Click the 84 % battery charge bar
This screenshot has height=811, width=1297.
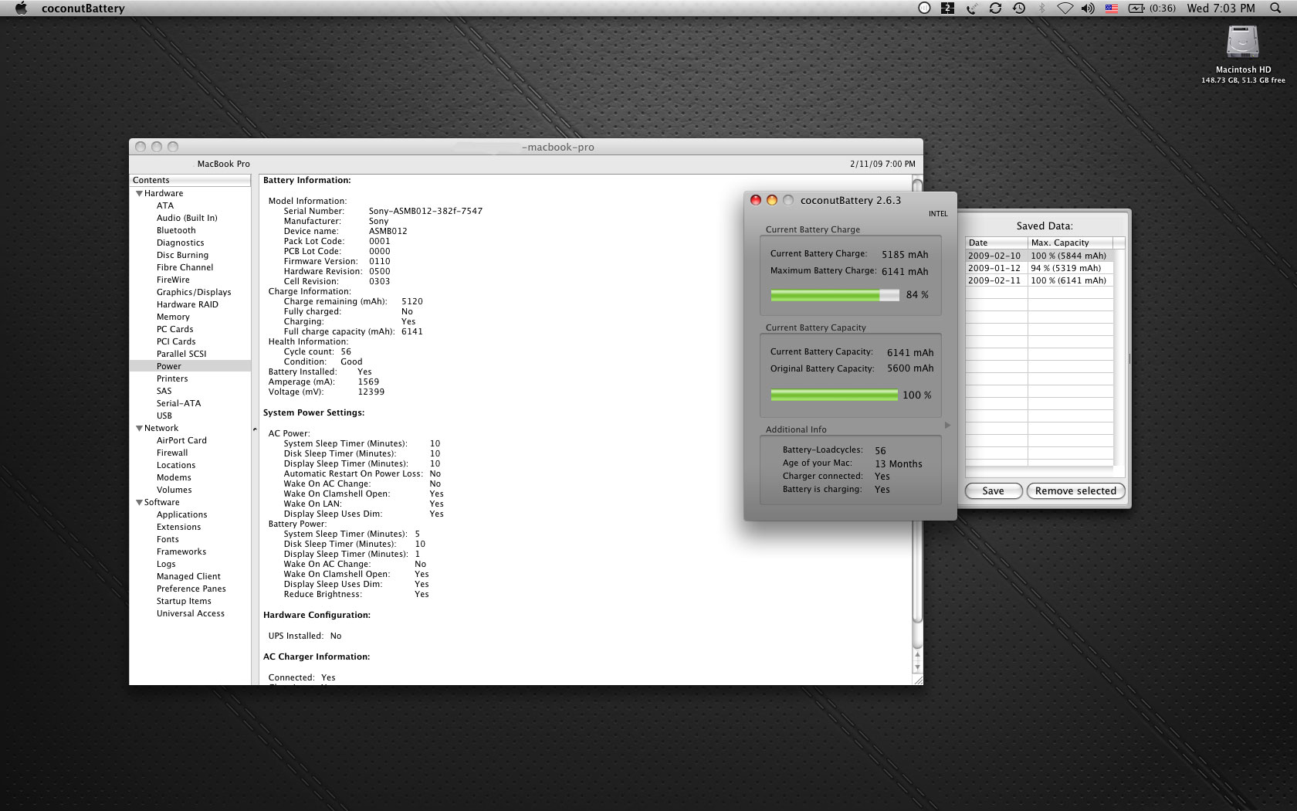pyautogui.click(x=835, y=295)
